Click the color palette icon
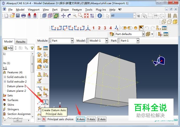180x127 pixels. click(112, 34)
